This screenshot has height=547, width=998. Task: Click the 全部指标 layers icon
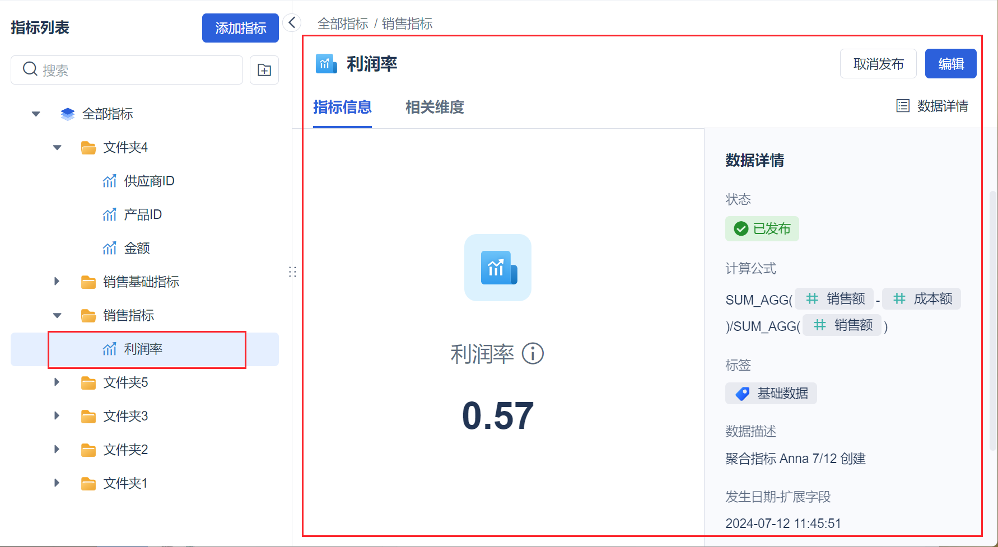(68, 114)
